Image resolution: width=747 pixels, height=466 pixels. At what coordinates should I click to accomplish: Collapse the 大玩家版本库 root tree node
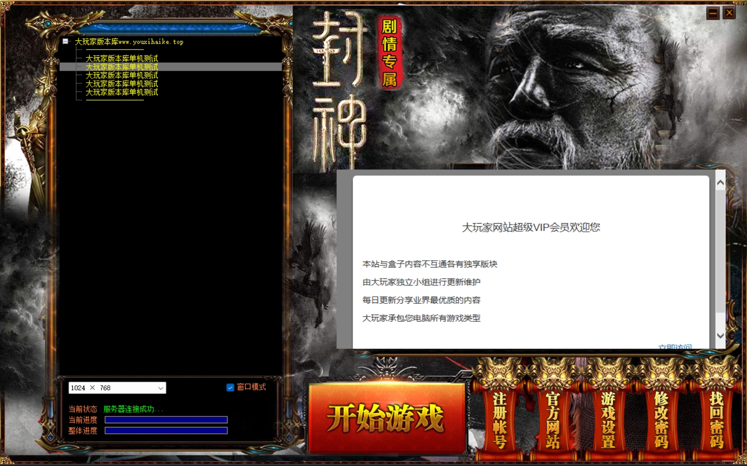[66, 42]
